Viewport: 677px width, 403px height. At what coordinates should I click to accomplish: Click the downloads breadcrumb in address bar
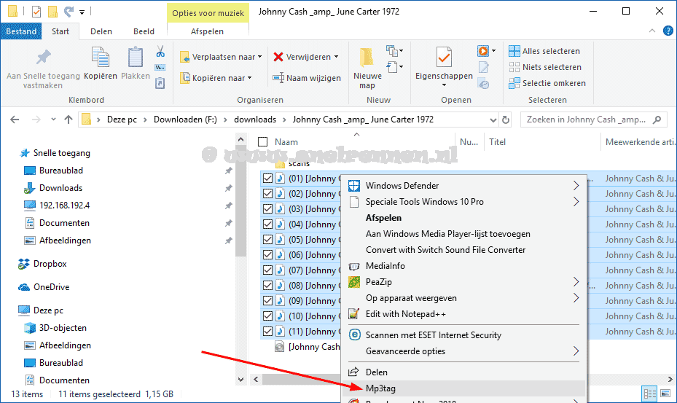point(255,120)
